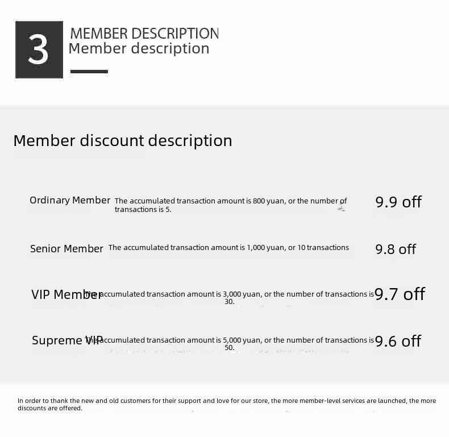Screen dimensions: 449x437
Task: Click the 9.6 off discount
Action: [398, 341]
